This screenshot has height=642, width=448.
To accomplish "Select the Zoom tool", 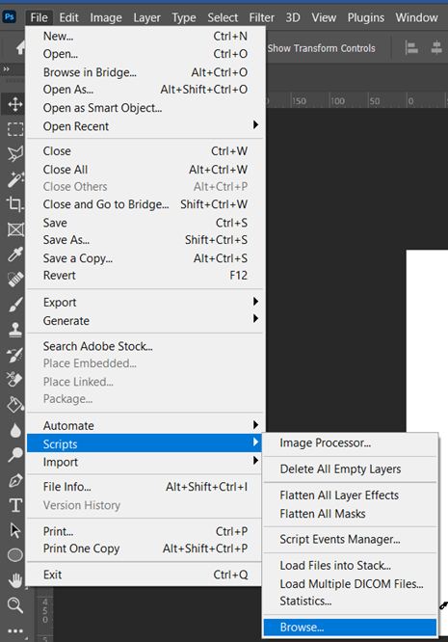I will [15, 604].
